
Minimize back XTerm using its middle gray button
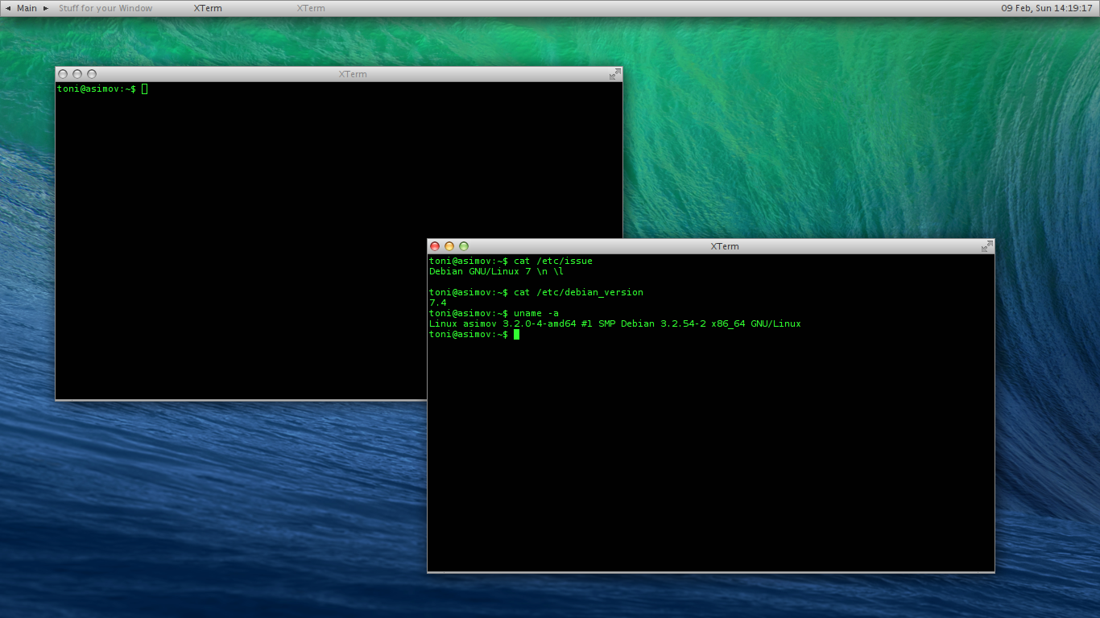[x=77, y=74]
